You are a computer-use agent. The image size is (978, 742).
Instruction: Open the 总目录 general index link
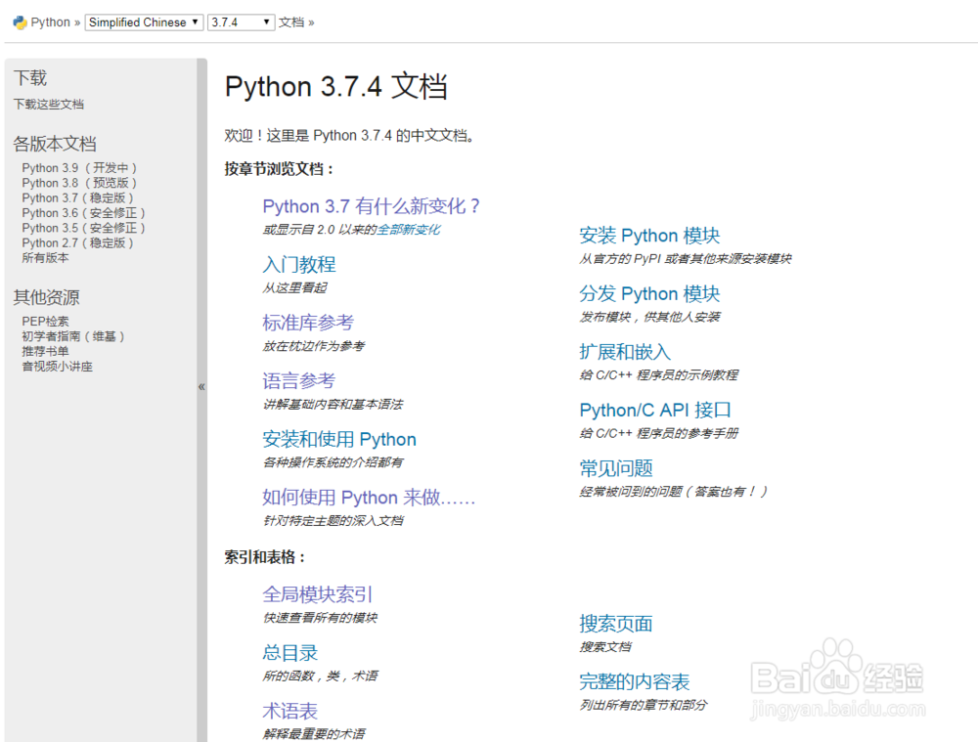tap(290, 652)
